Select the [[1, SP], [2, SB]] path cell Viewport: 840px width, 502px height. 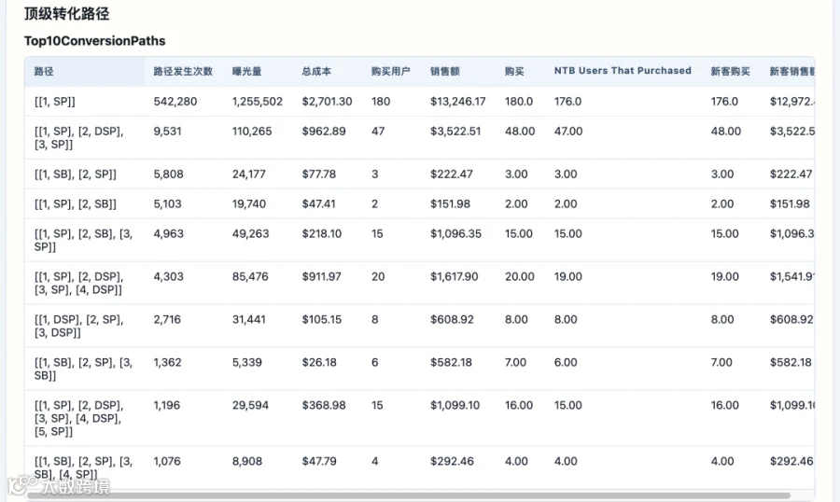coord(75,204)
